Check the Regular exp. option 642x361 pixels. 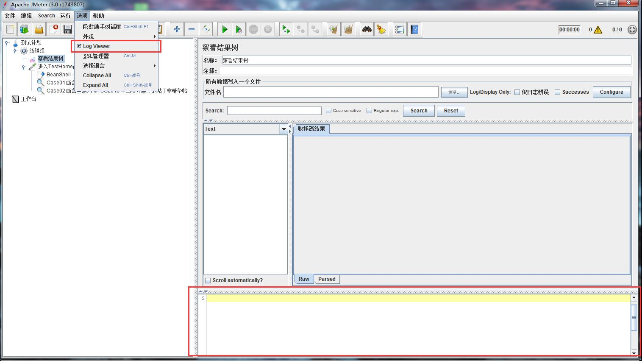(x=369, y=111)
